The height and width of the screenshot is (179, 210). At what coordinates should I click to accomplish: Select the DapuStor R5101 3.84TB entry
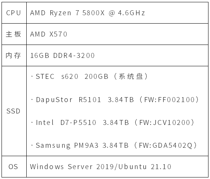85,100
